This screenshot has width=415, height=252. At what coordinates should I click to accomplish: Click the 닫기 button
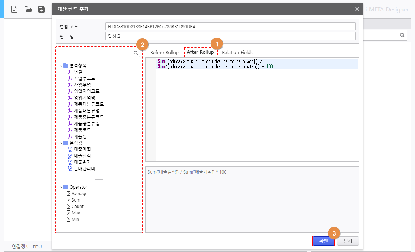(348, 241)
